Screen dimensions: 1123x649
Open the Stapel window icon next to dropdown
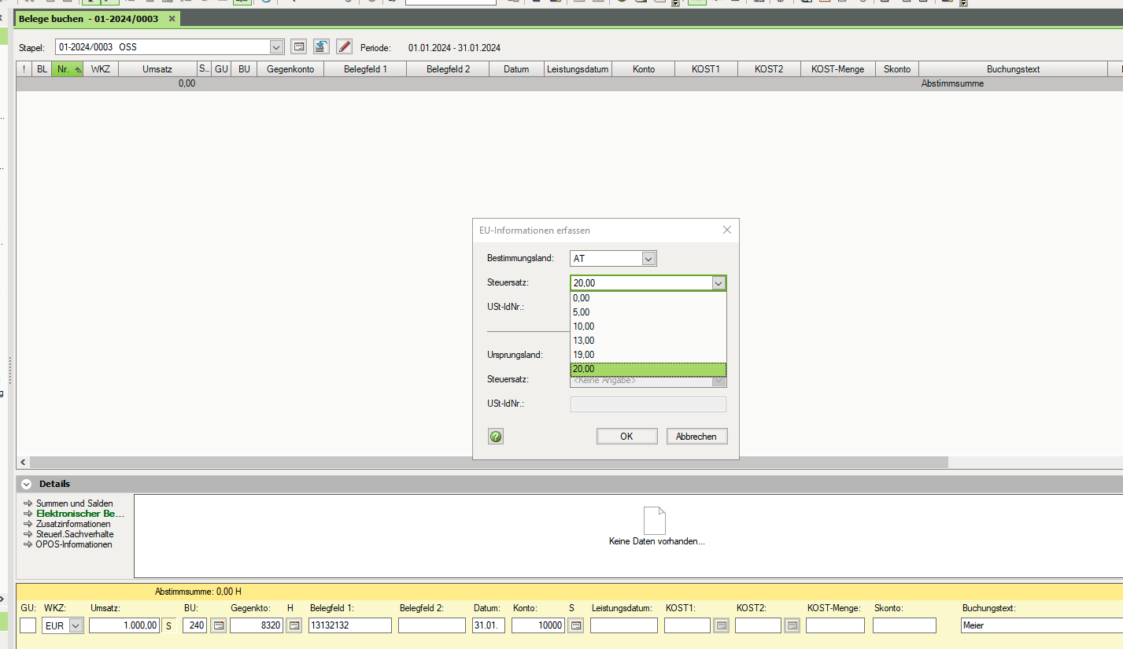click(298, 46)
